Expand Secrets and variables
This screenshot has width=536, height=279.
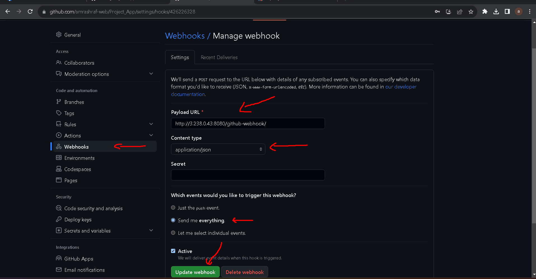[x=151, y=230]
